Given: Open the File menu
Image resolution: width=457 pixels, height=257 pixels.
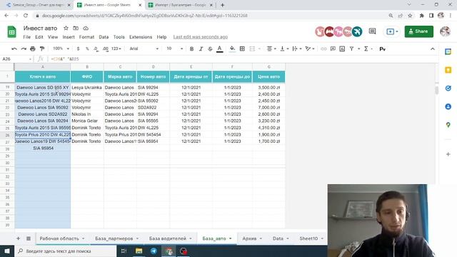Looking at the screenshot, I should 27,37.
